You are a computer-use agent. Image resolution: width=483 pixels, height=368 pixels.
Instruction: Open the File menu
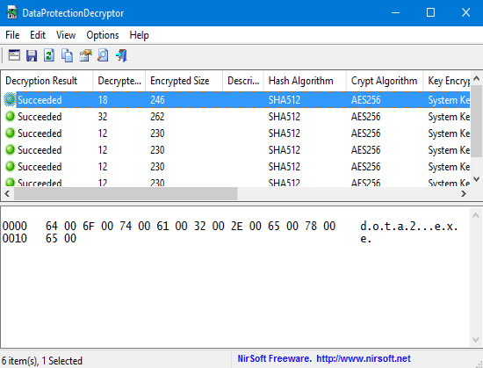tap(12, 35)
